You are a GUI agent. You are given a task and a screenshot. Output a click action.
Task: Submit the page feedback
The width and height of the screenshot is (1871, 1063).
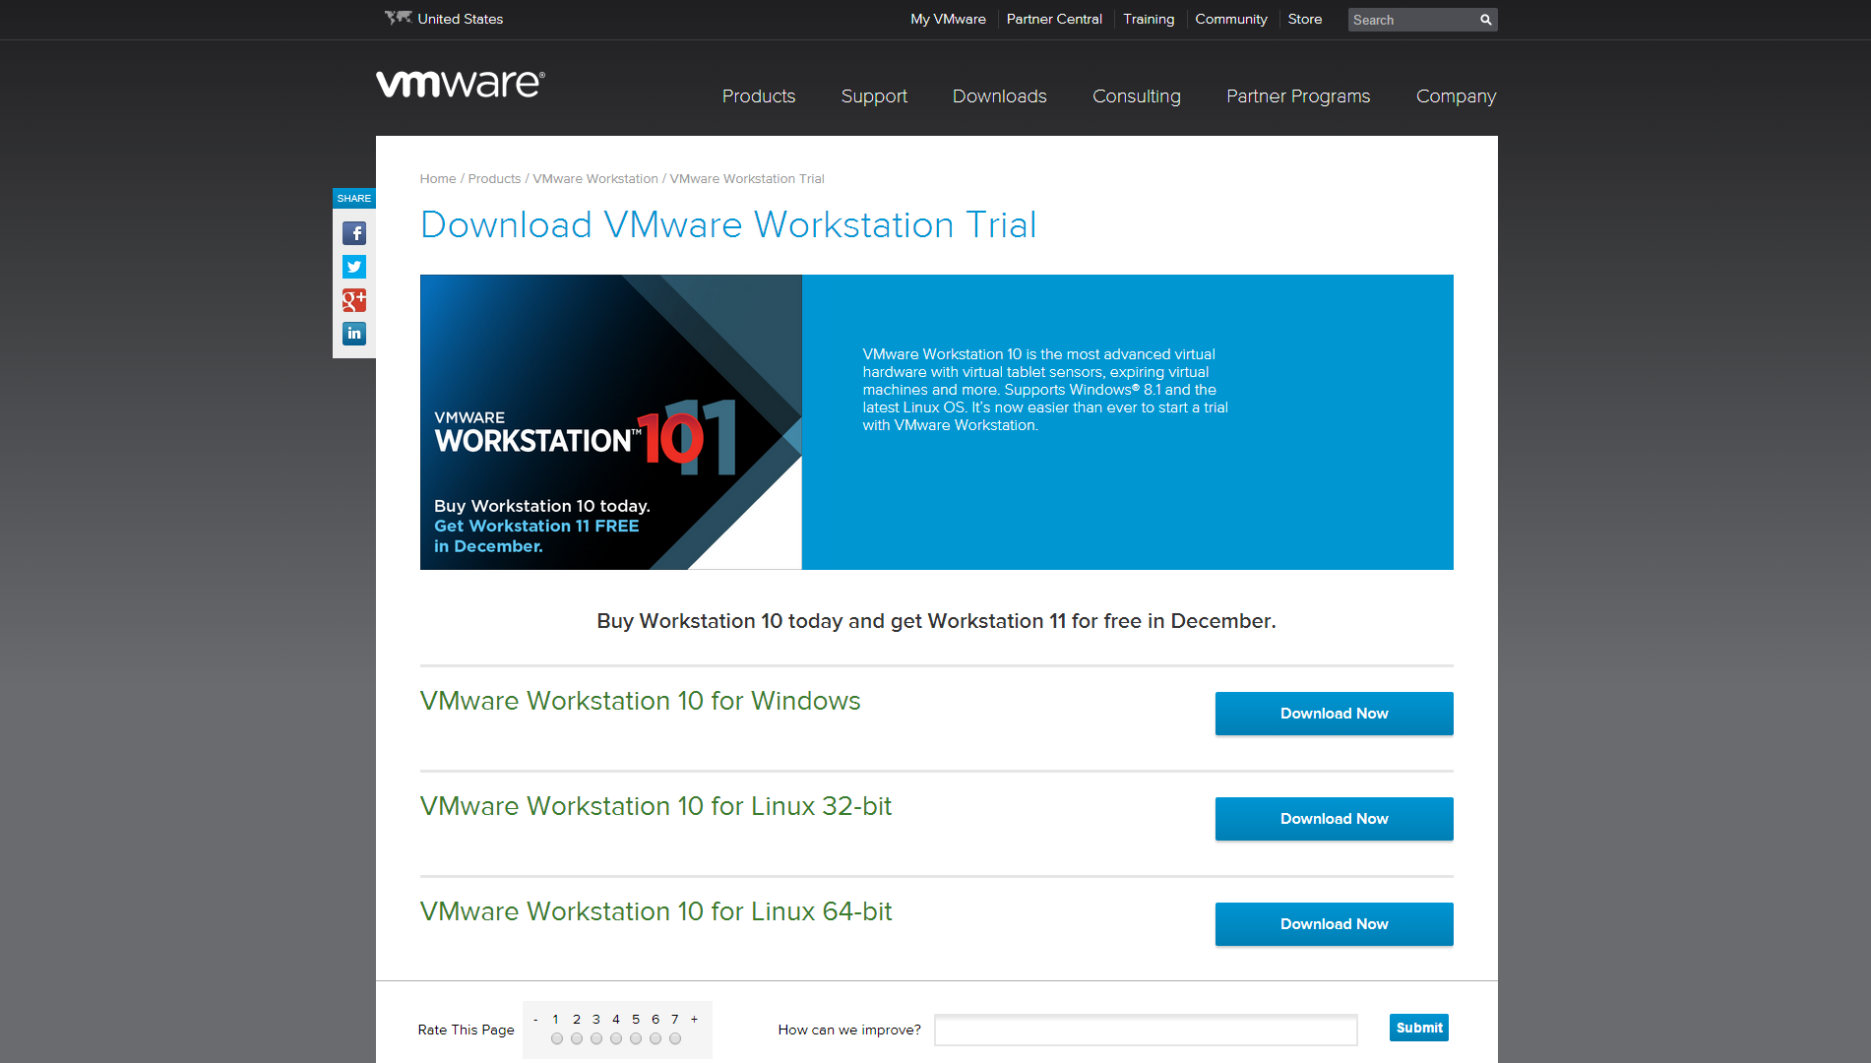(1419, 1028)
